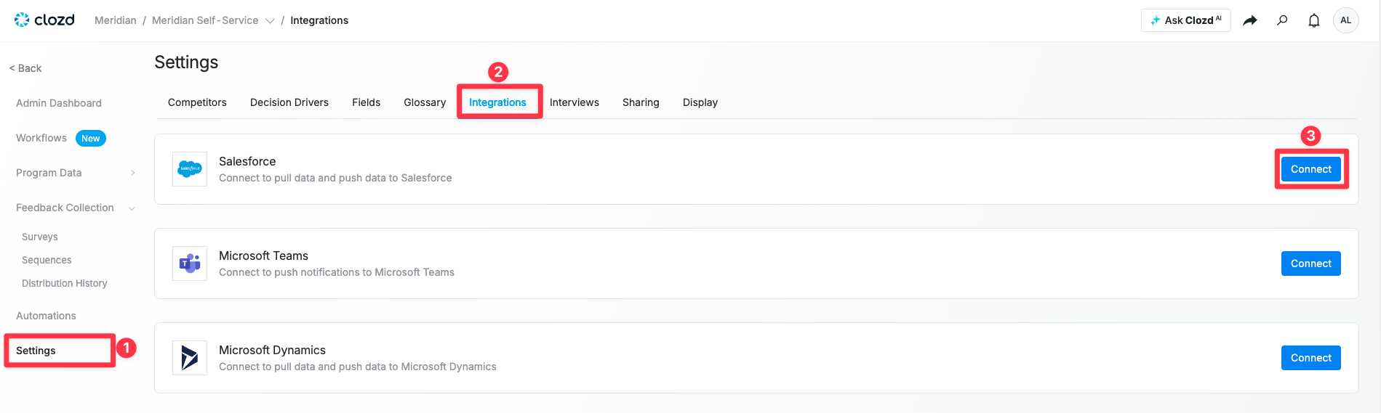Select the Glossary tab
The height and width of the screenshot is (413, 1381).
(x=425, y=102)
